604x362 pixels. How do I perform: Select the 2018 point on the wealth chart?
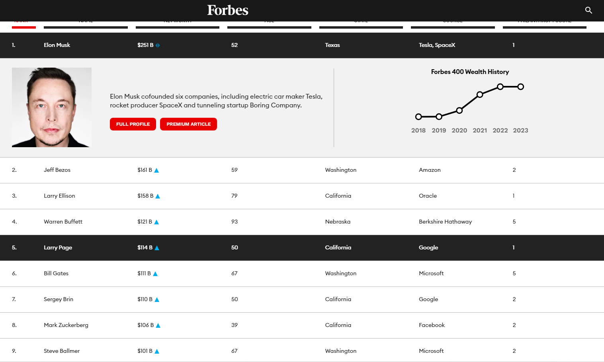pyautogui.click(x=418, y=117)
